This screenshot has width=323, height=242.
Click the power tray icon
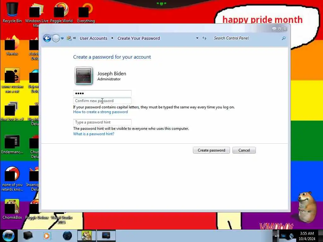coord(291,236)
